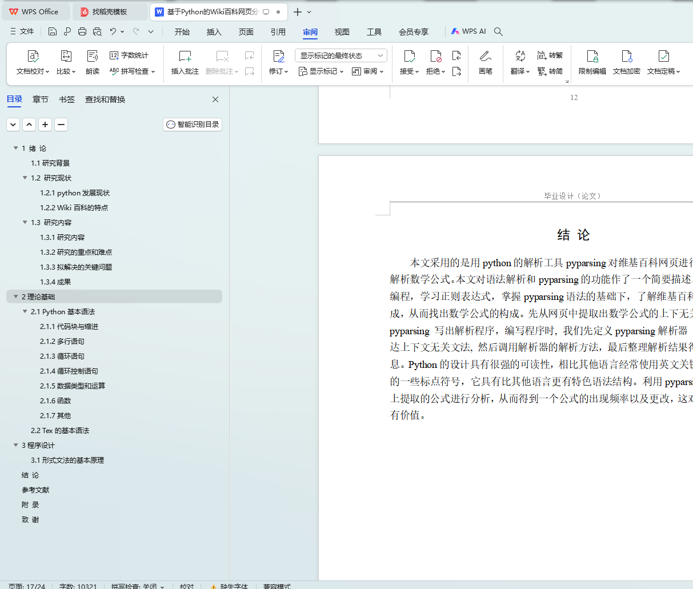This screenshot has width=693, height=589.
Task: Jump to 1.3.4 成果 heading
Action: coord(55,282)
